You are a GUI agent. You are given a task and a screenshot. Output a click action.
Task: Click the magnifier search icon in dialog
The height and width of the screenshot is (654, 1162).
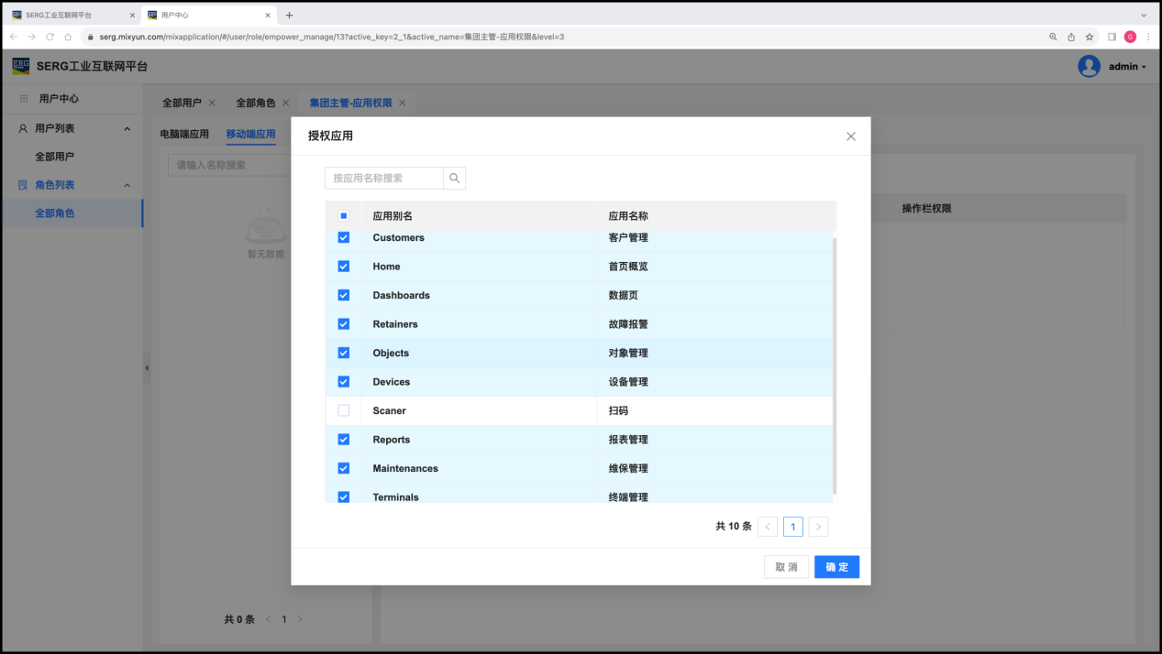pyautogui.click(x=455, y=178)
